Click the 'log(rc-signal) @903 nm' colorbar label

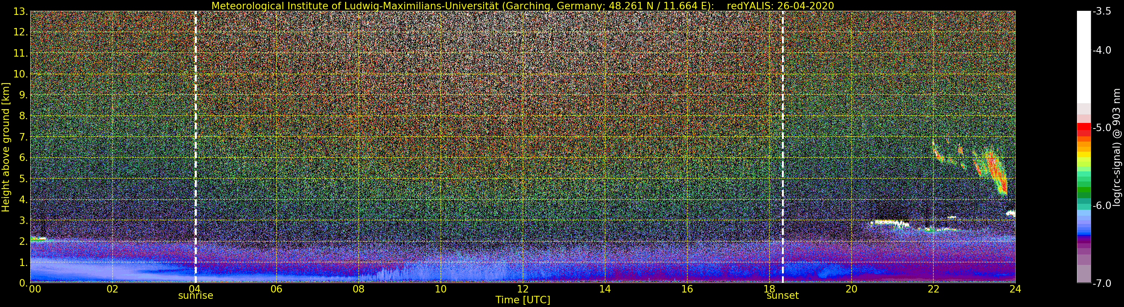pos(1117,147)
